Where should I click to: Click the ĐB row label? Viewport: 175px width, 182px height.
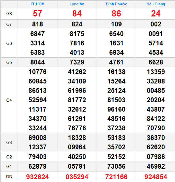(9, 177)
